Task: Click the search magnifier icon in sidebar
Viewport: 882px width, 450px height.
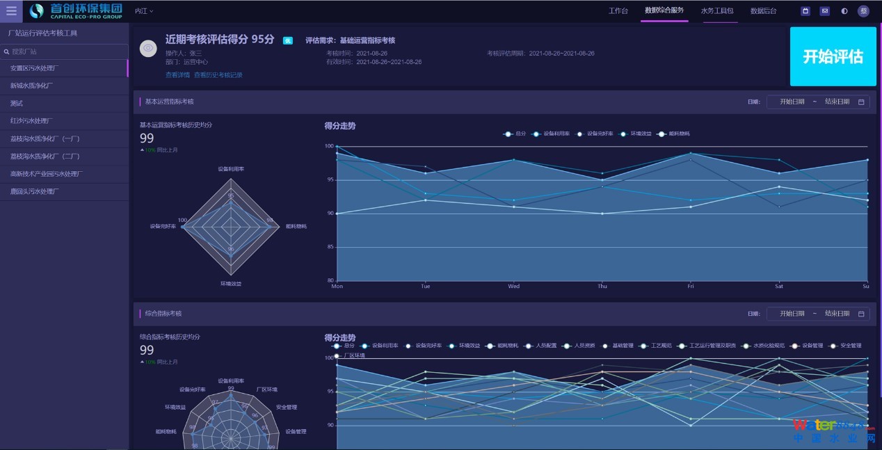Action: [6, 51]
